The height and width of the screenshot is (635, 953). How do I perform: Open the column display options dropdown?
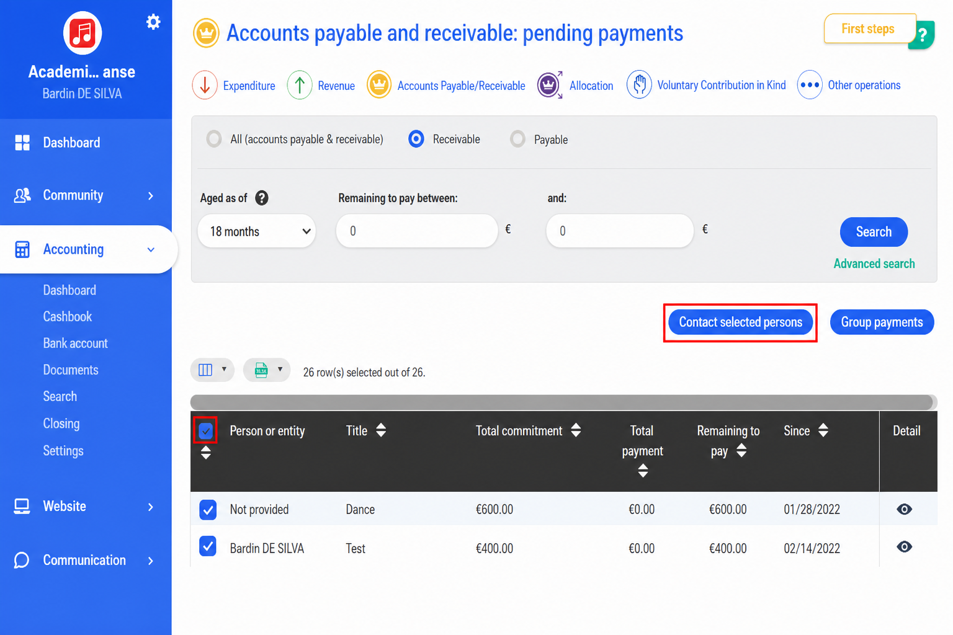pyautogui.click(x=212, y=370)
